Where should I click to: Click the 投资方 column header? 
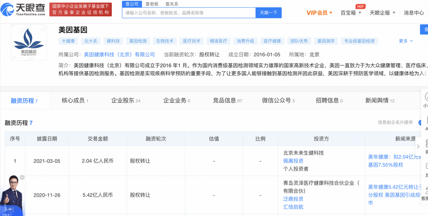[x=321, y=139]
